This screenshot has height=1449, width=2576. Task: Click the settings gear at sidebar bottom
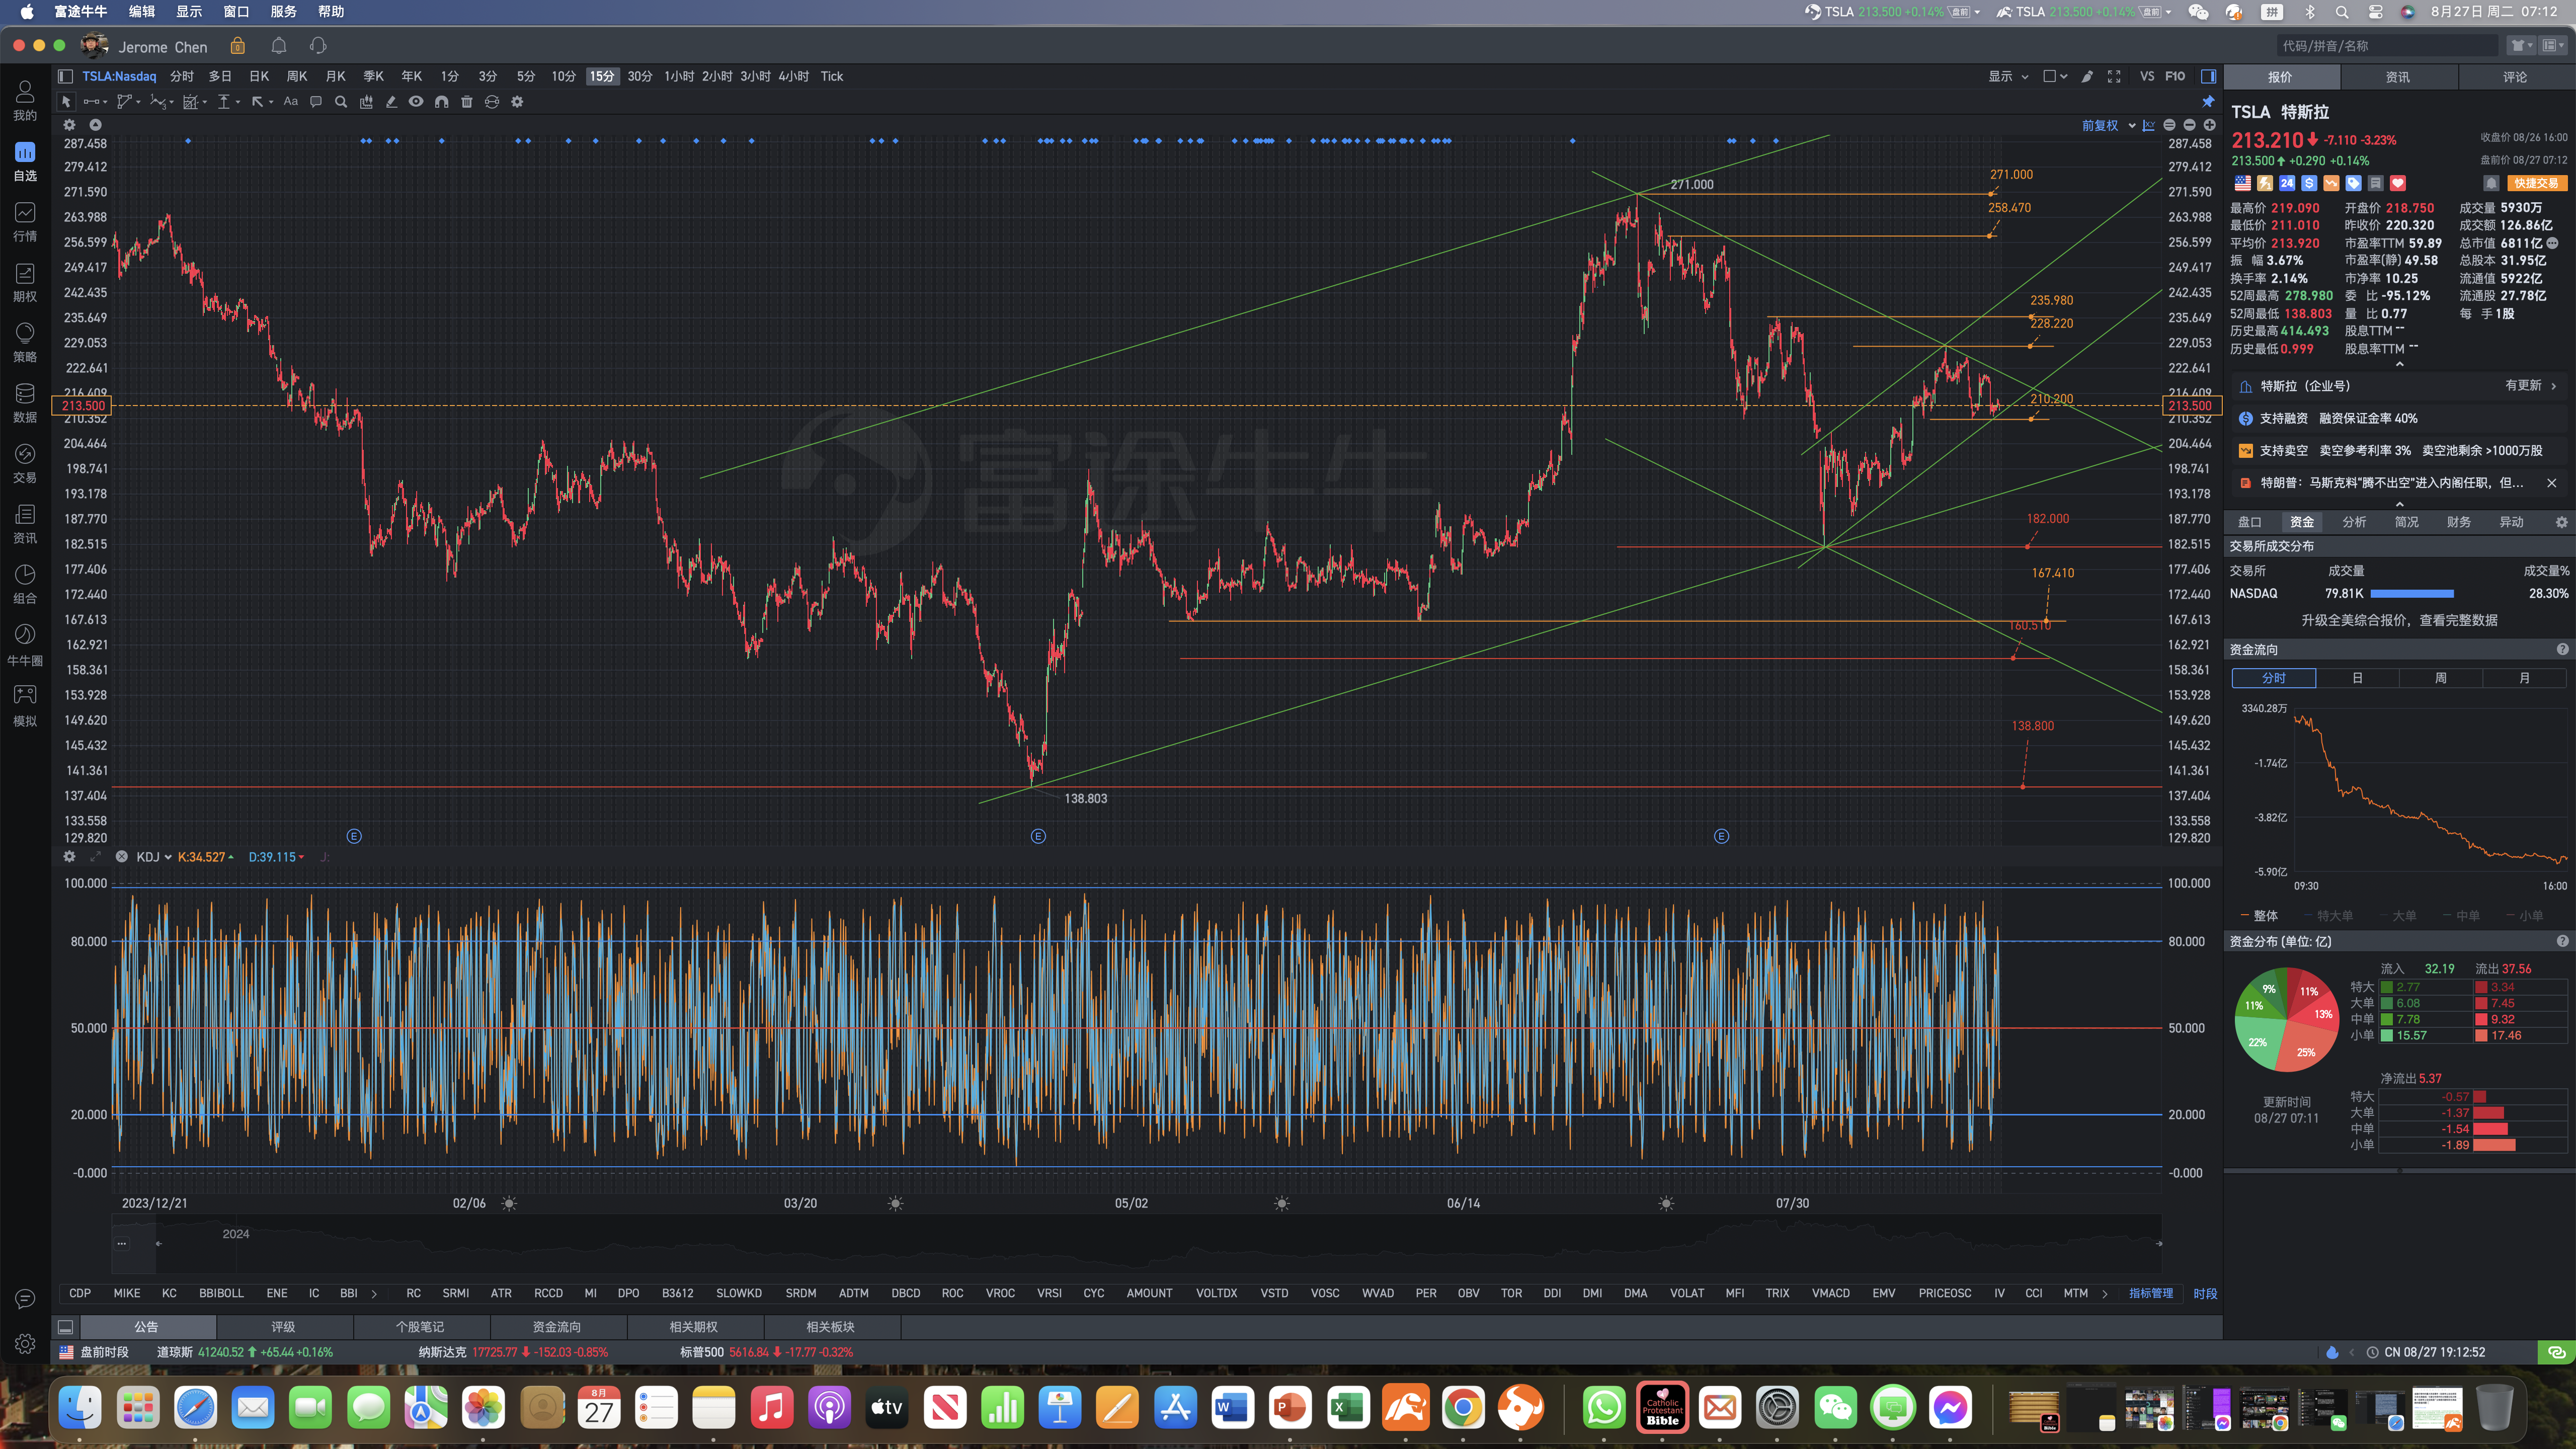point(25,1344)
